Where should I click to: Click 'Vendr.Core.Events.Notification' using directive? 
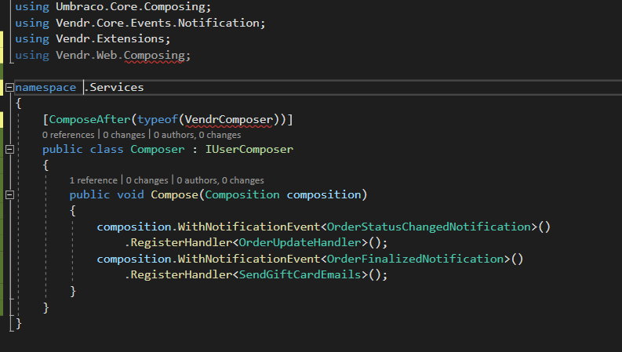pyautogui.click(x=158, y=23)
